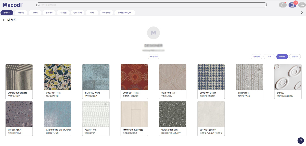This screenshot has width=306, height=146.
Task: Click the 전체선택 button
Action: (256, 56)
